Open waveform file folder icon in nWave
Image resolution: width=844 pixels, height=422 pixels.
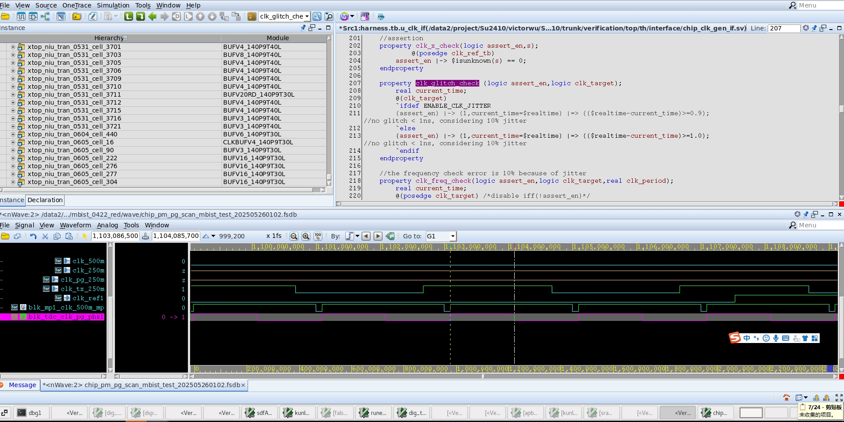[5, 236]
